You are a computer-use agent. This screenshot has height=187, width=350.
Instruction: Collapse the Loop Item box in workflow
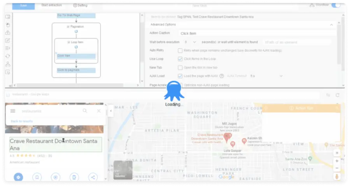(x=69, y=42)
